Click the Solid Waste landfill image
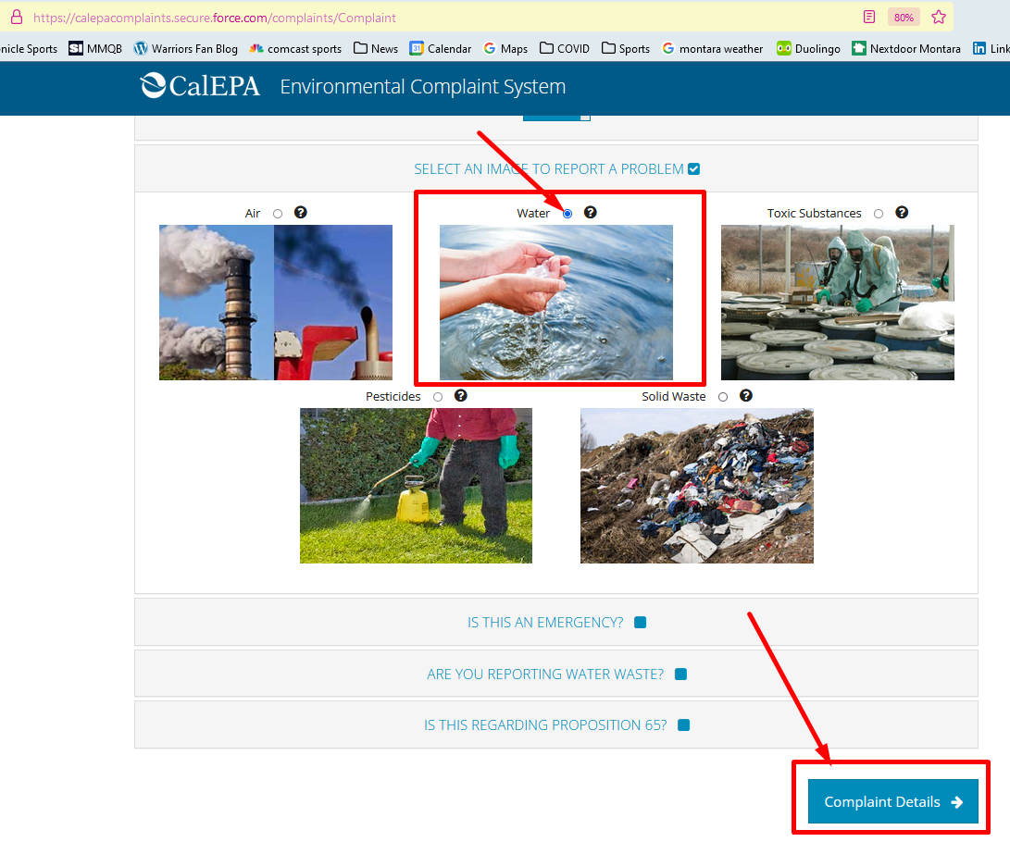This screenshot has width=1010, height=842. click(697, 486)
